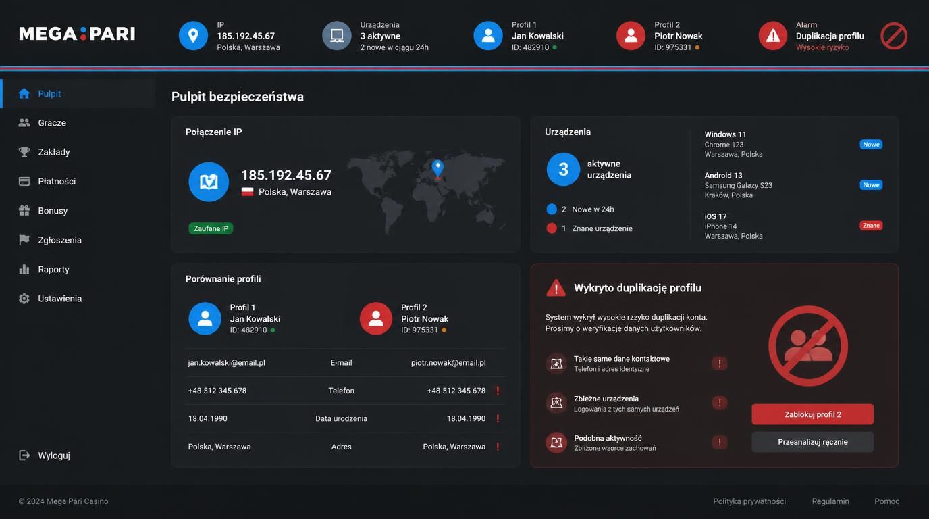This screenshot has width=929, height=519.
Task: Click the red alarm warning triangle icon
Action: 773,36
